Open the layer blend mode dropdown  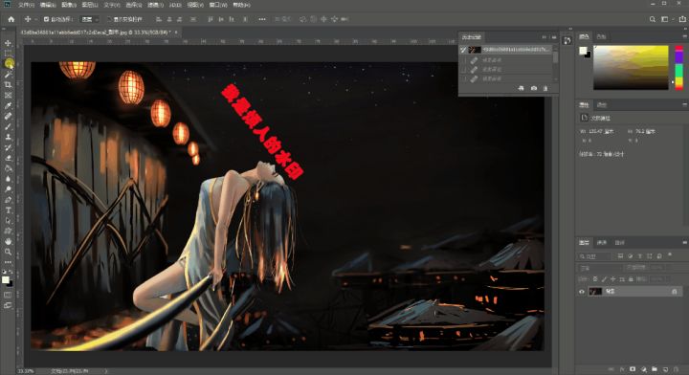pyautogui.click(x=600, y=268)
